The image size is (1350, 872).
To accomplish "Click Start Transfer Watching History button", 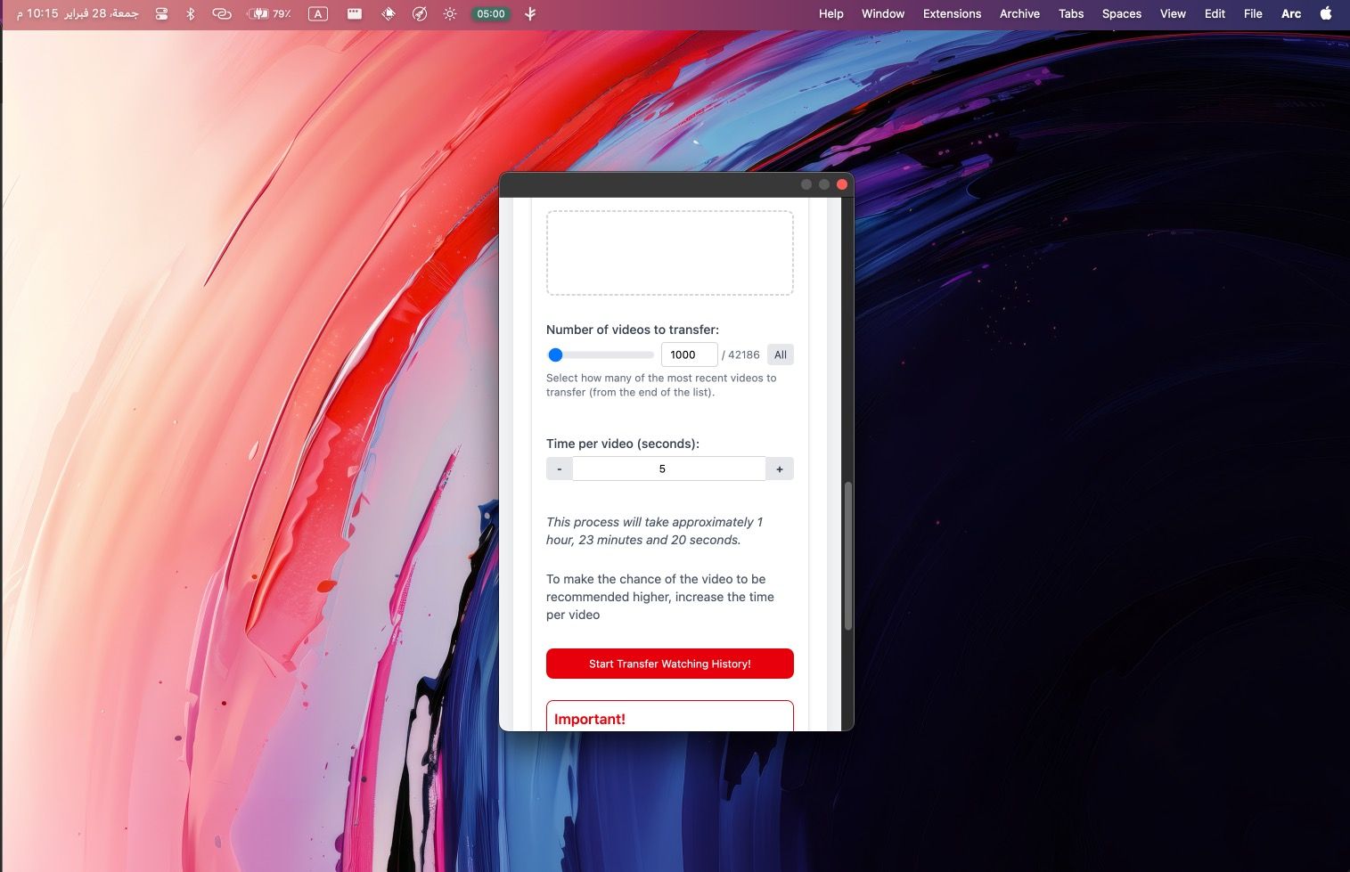I will pos(669,664).
